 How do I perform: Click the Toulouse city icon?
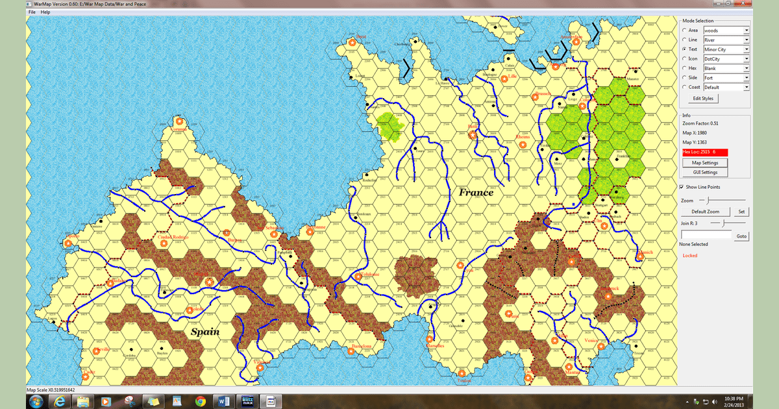pyautogui.click(x=358, y=277)
